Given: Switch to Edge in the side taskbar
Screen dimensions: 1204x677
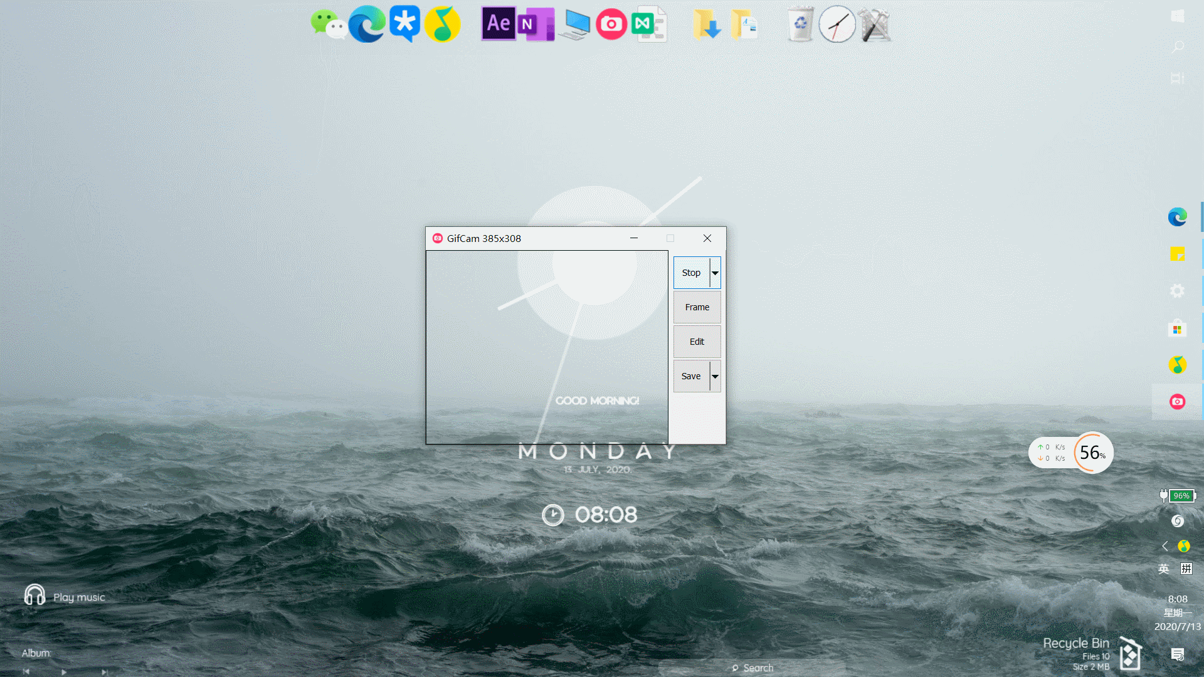Looking at the screenshot, I should [1178, 217].
